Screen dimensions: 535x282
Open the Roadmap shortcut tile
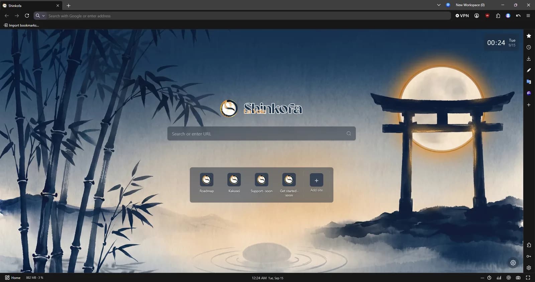pyautogui.click(x=207, y=183)
